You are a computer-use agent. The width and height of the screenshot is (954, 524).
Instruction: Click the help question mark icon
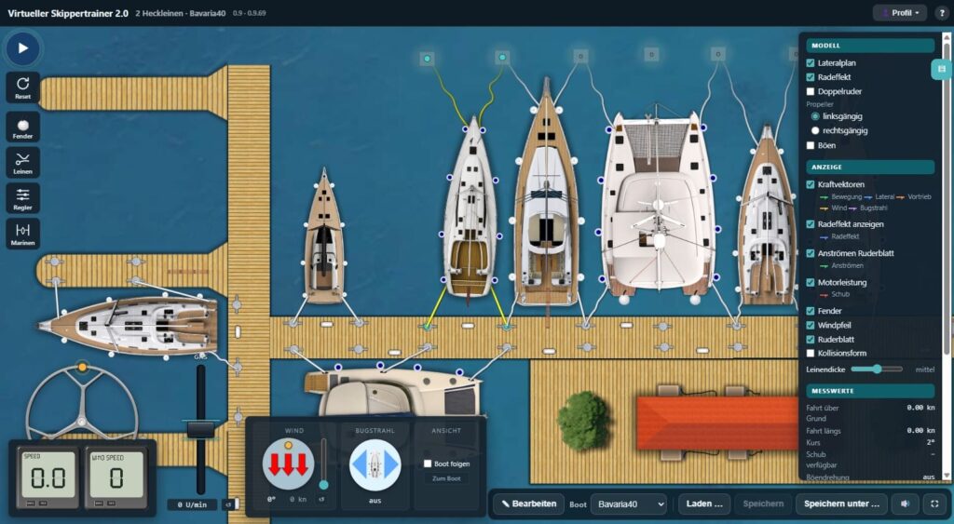pos(942,13)
